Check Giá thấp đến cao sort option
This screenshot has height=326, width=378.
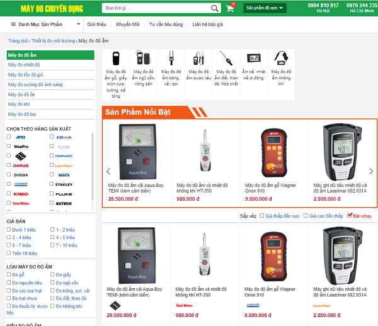262,215
